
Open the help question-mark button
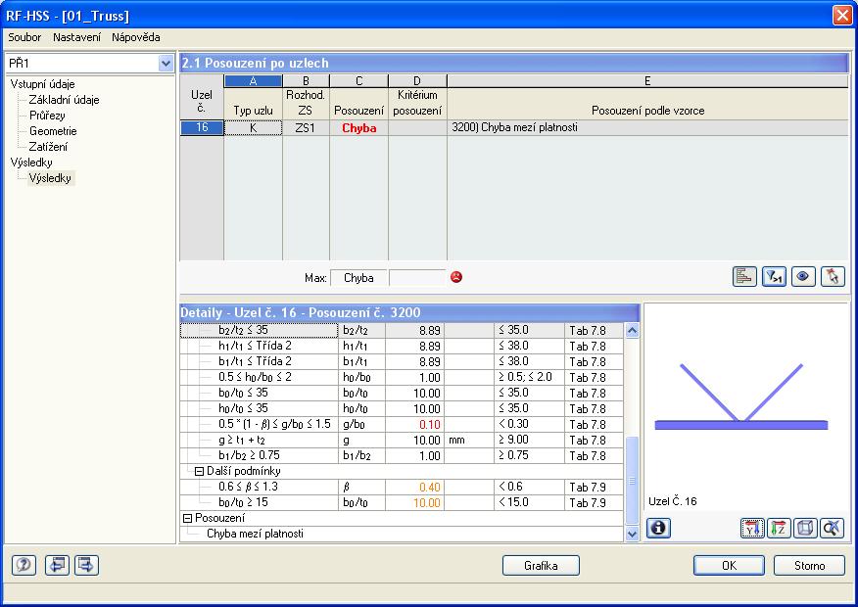[24, 565]
